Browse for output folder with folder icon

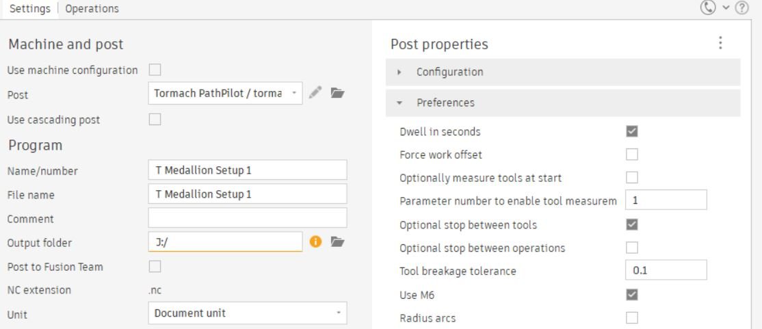337,241
